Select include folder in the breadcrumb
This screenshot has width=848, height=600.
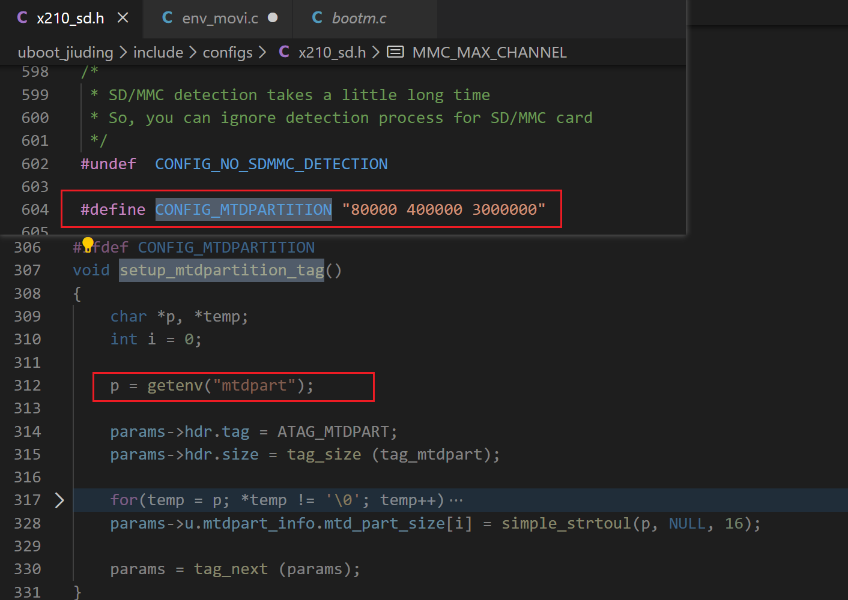pyautogui.click(x=158, y=52)
